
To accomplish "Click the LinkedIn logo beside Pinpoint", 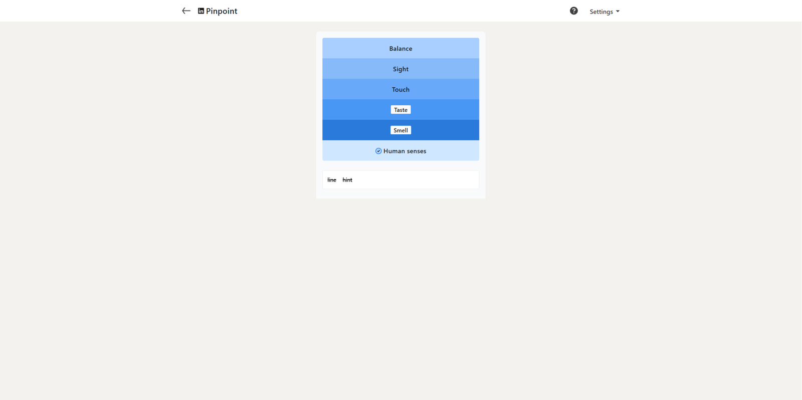I will [x=201, y=11].
